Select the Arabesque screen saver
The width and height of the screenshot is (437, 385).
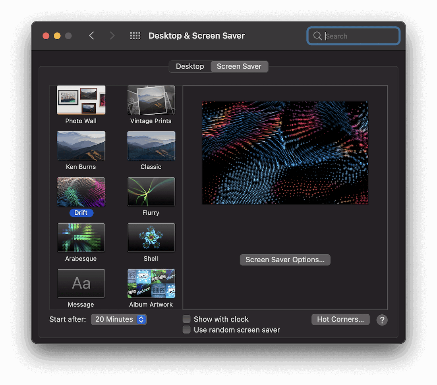click(81, 237)
